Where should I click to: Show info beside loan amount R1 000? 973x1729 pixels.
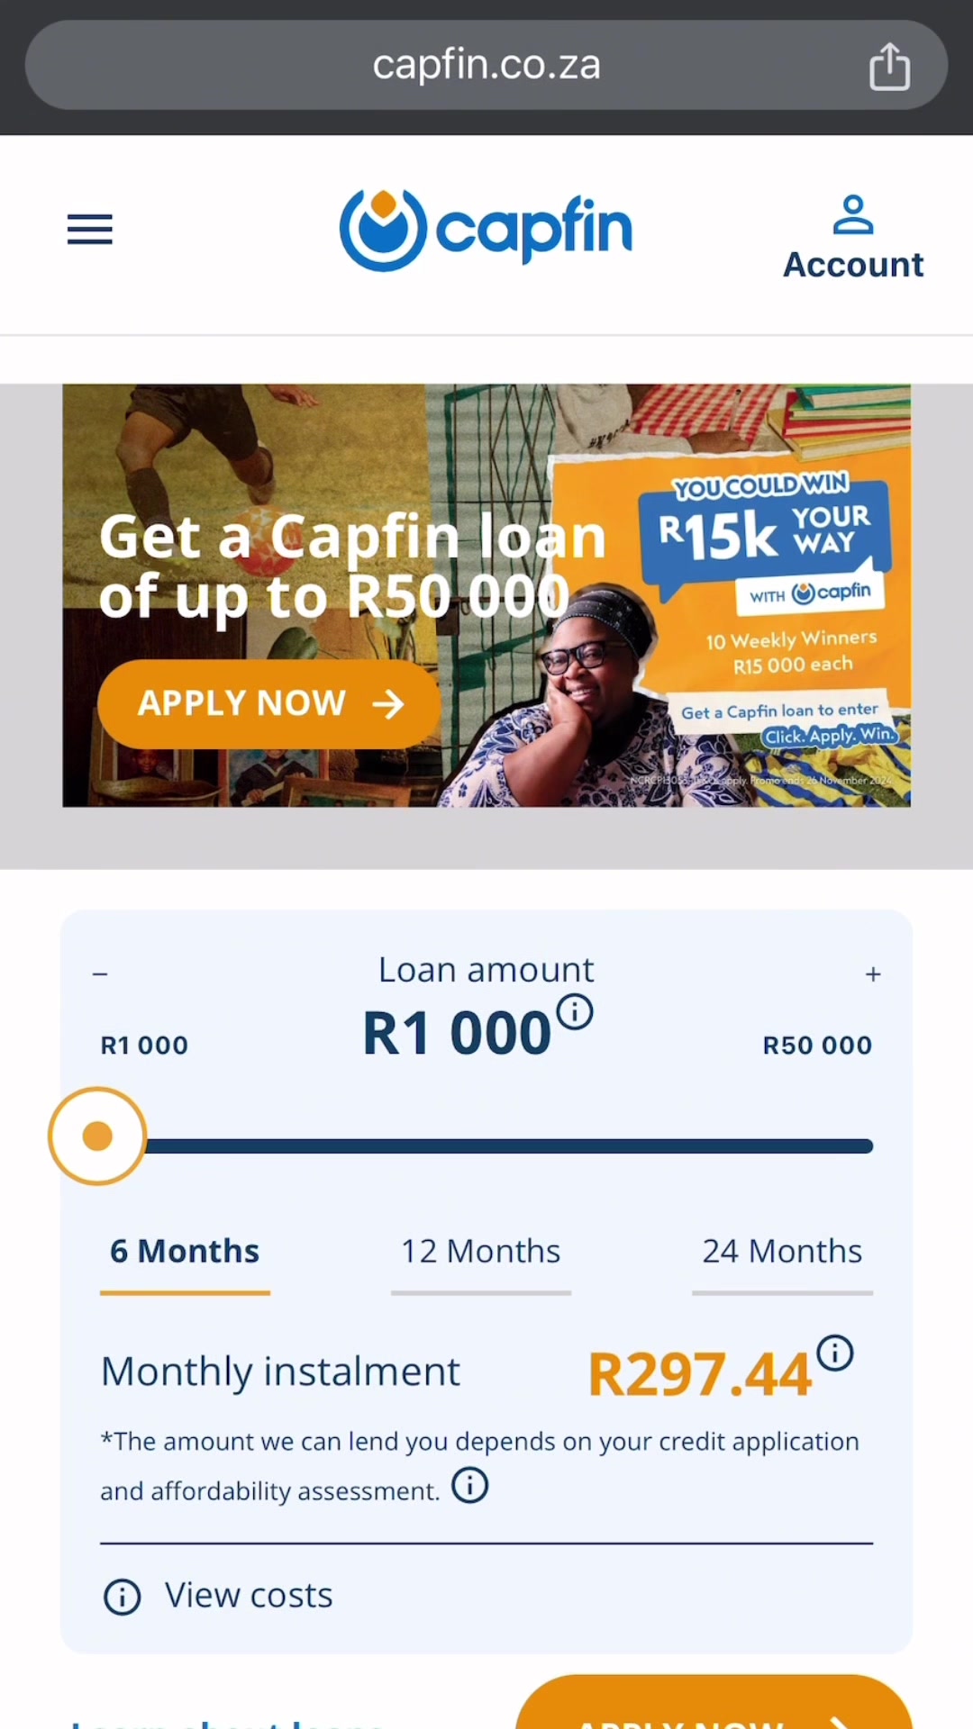(575, 1011)
